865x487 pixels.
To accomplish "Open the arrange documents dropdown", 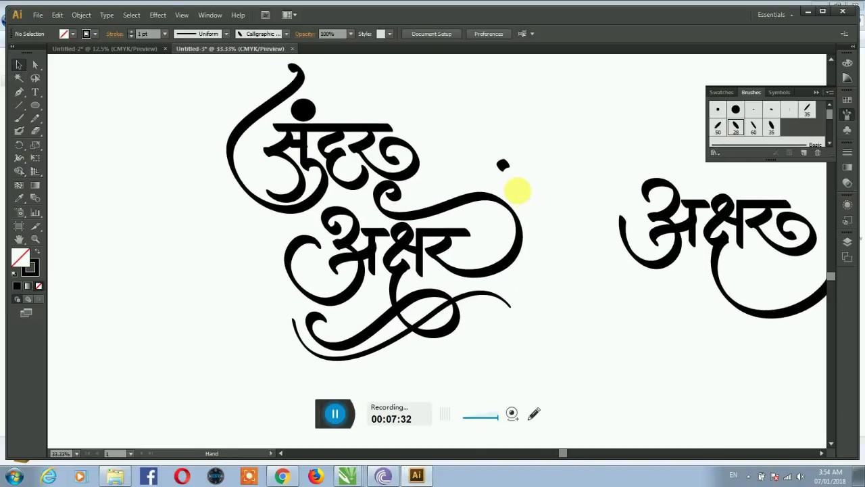I will pos(289,15).
